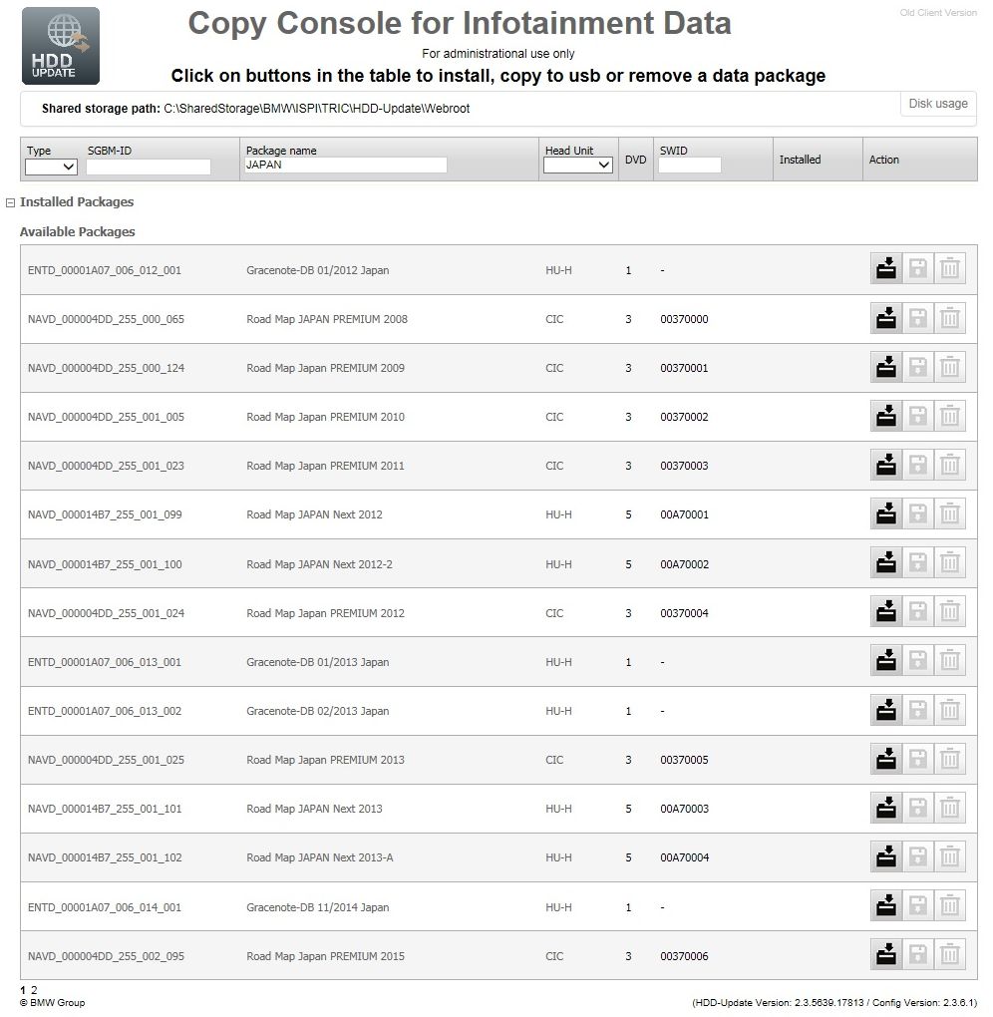Viewport: 993px width, 1017px height.
Task: Copy Road Map JAPAN Next 2012 to USB
Action: (x=918, y=513)
